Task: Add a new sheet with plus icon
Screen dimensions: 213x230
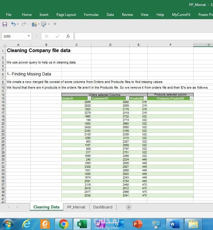Action: coord(129,207)
